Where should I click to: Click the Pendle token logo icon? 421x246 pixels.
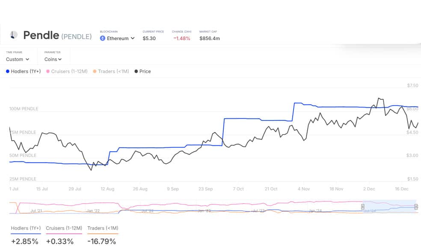tap(14, 35)
